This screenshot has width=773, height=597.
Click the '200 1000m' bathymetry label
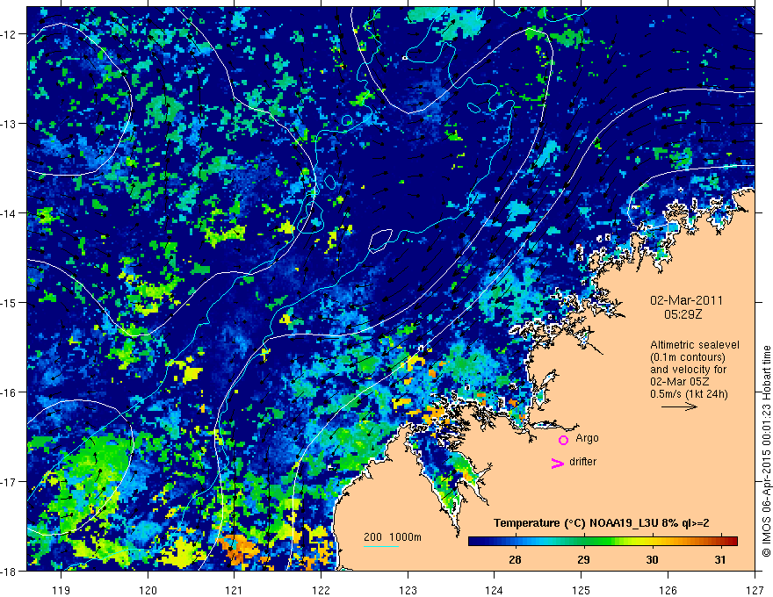(393, 537)
